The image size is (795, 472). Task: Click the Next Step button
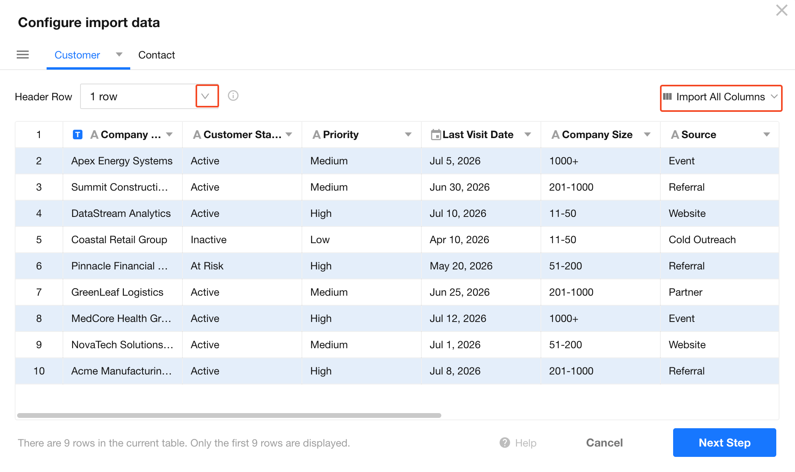[x=725, y=443]
